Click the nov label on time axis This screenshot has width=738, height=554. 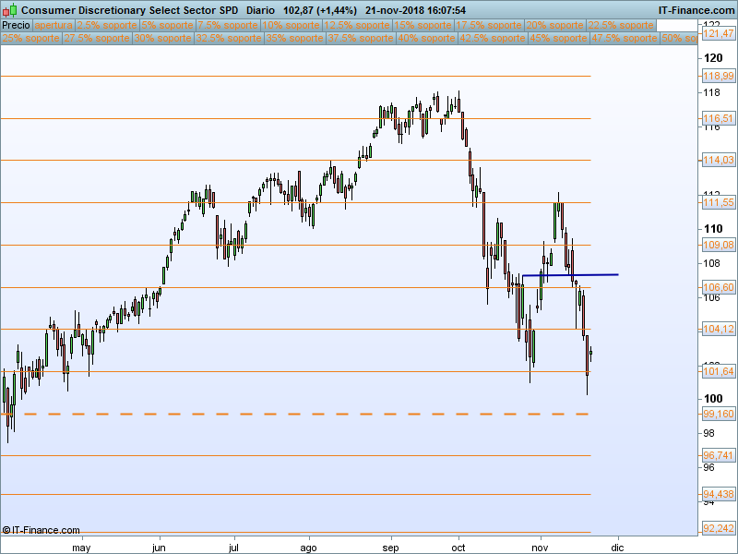[x=540, y=548]
